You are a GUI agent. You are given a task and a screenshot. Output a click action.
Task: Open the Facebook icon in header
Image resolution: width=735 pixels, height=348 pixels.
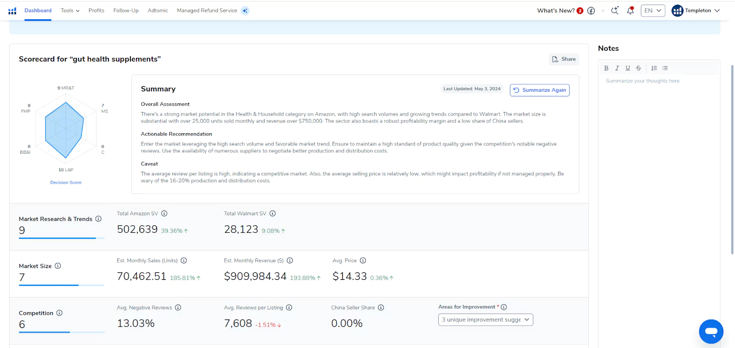[591, 11]
